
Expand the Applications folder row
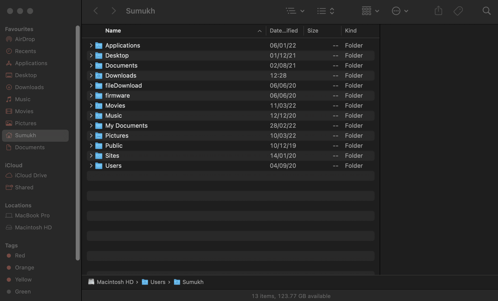coord(91,45)
